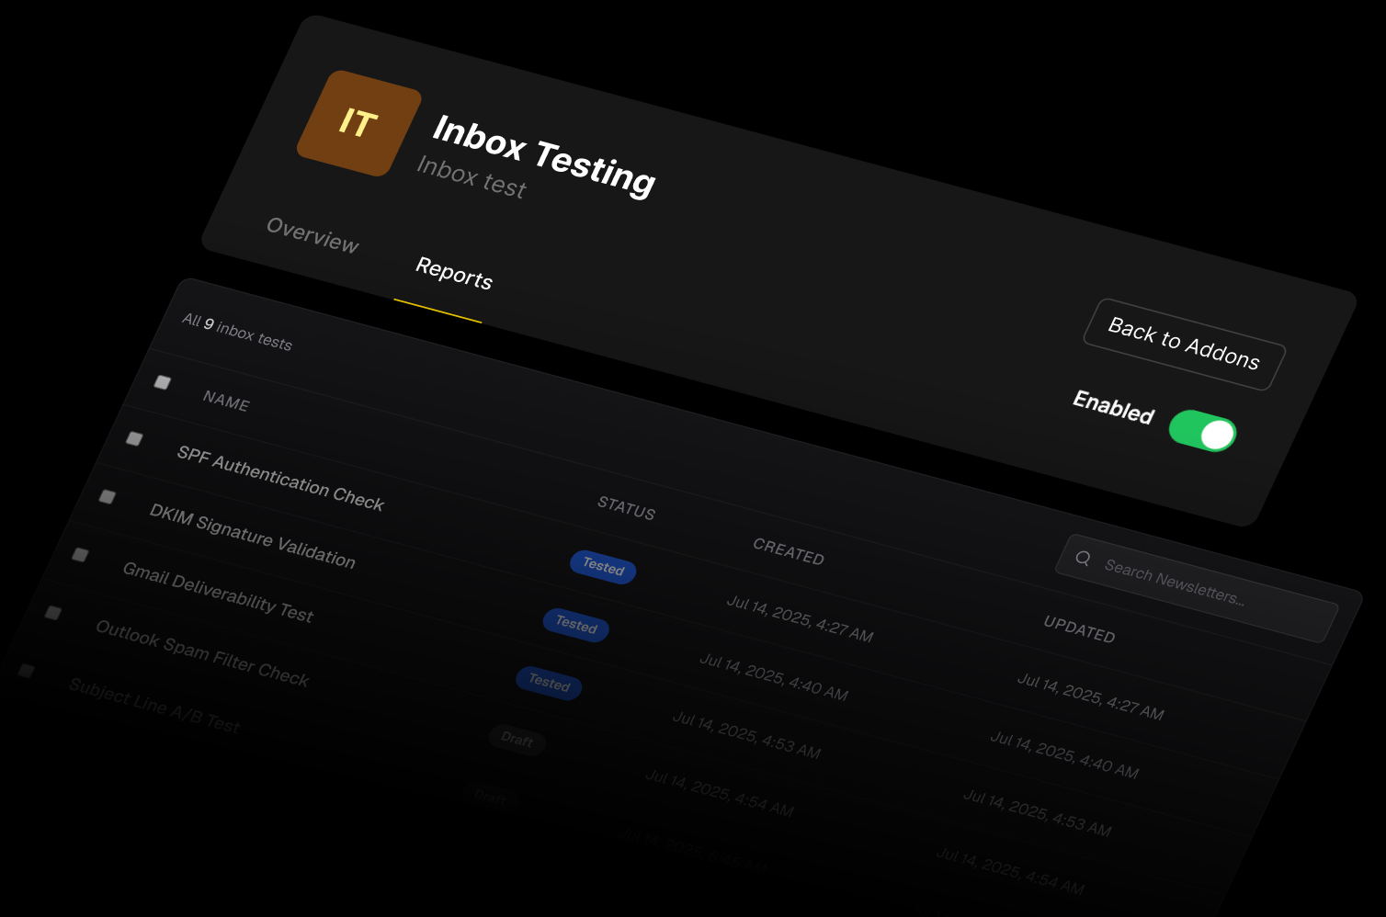Select the Reports tab
This screenshot has width=1386, height=917.
pyautogui.click(x=454, y=274)
